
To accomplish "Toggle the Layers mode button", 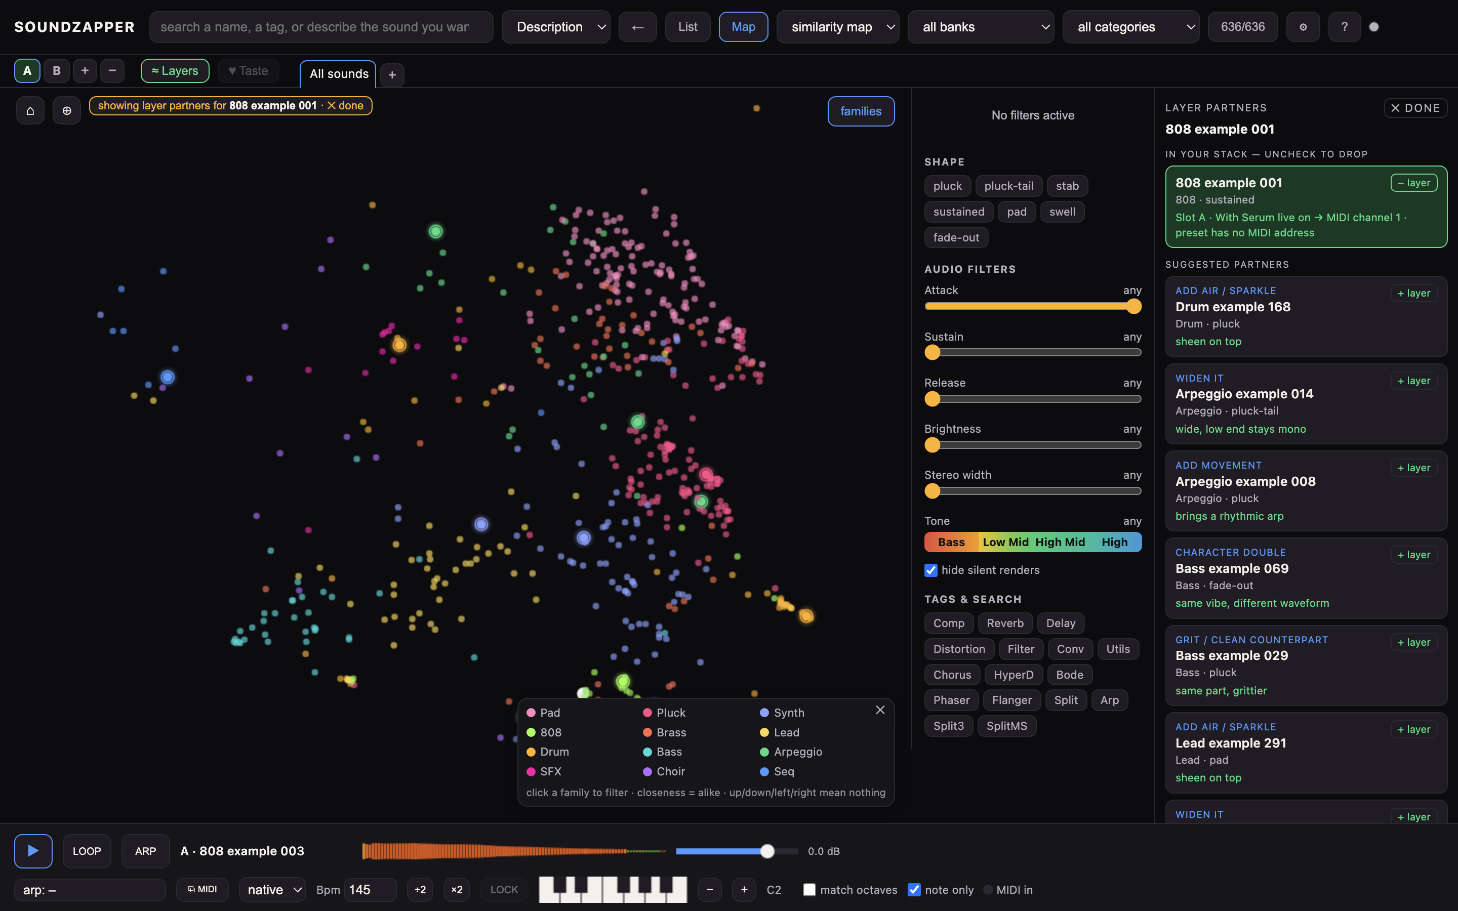I will (x=175, y=70).
